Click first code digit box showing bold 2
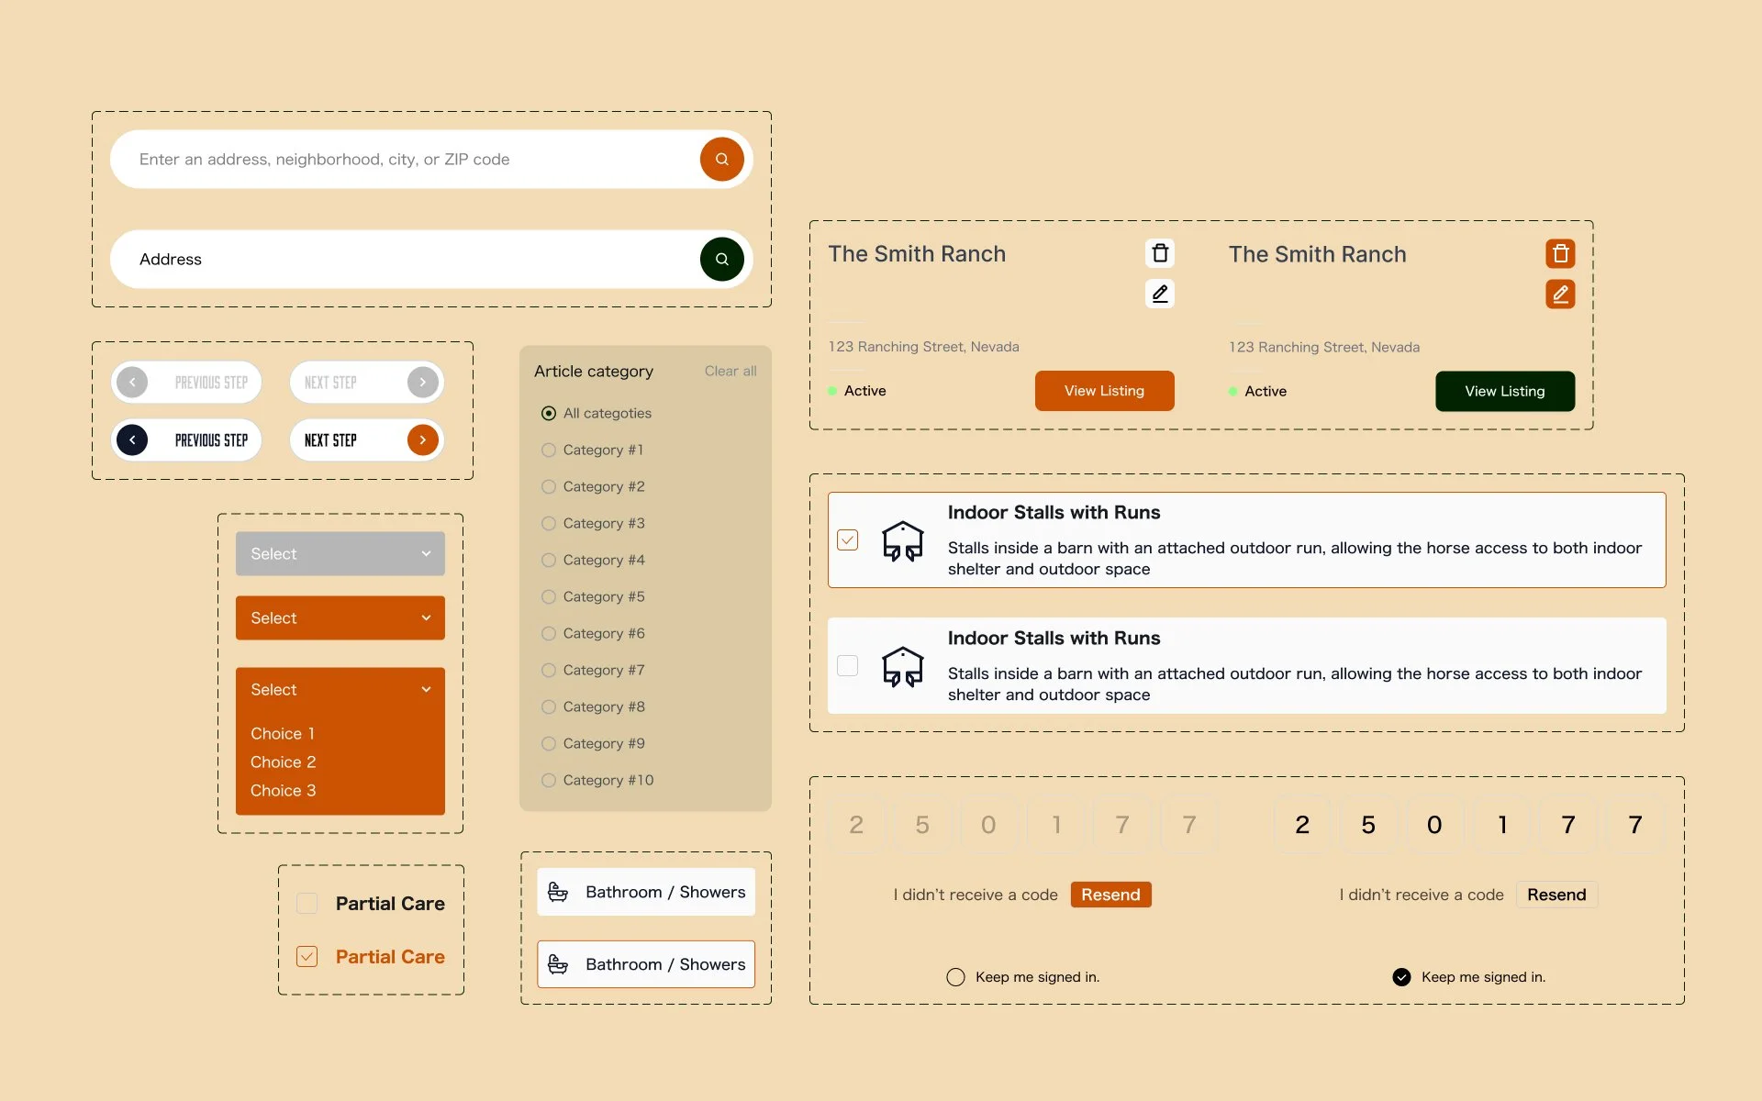 click(1302, 825)
